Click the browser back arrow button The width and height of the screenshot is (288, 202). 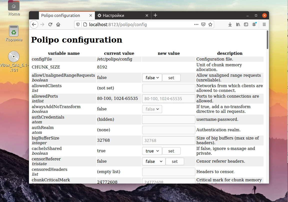pos(34,24)
